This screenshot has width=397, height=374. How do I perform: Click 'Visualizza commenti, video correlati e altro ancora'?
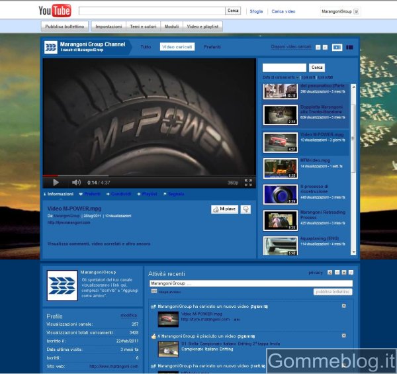(99, 244)
